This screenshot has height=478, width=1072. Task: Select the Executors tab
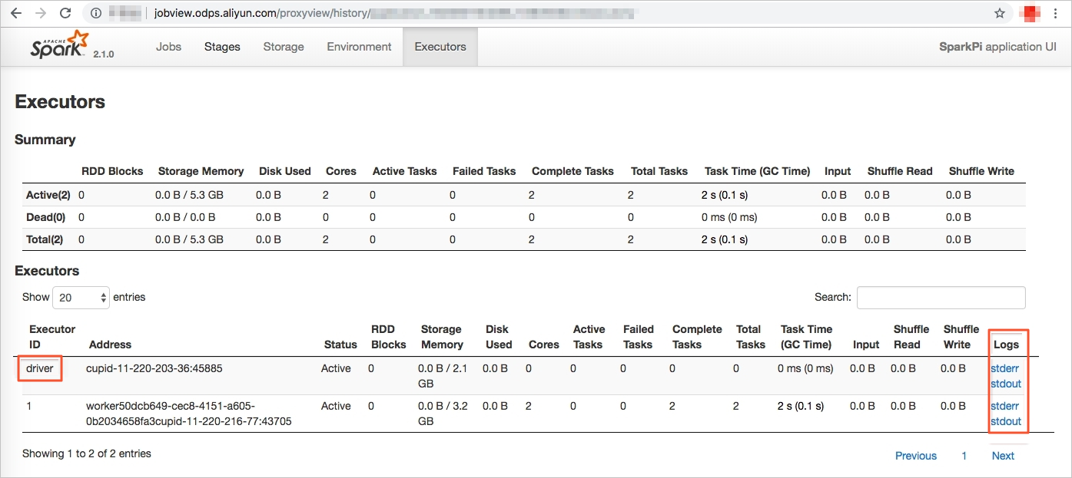440,47
